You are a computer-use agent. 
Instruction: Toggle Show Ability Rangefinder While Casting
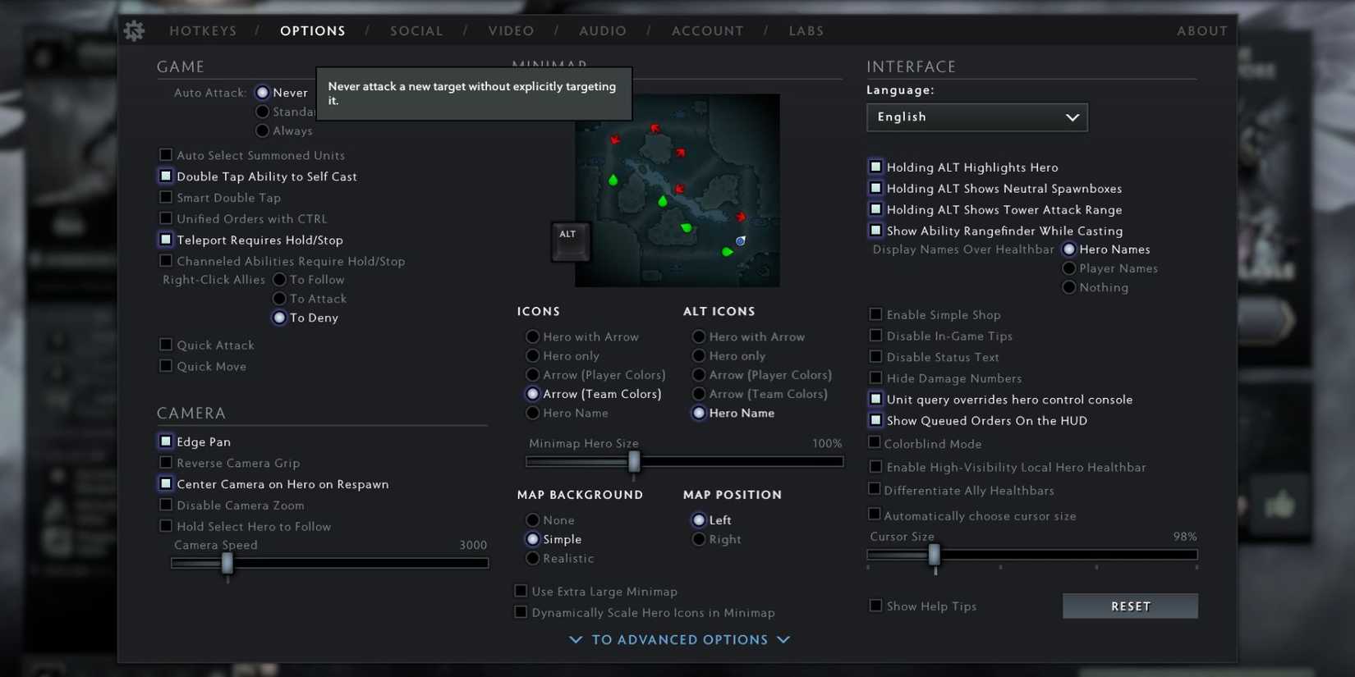[876, 231]
